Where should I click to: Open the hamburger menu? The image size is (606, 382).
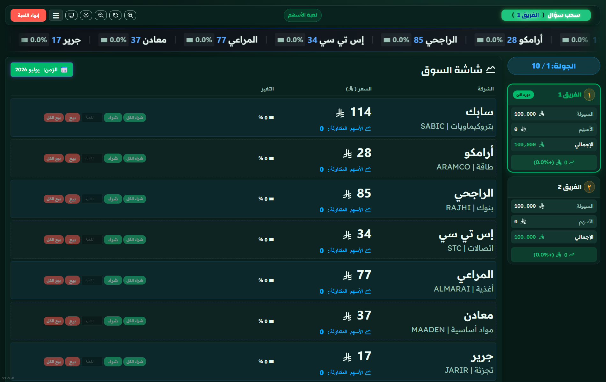coord(56,15)
